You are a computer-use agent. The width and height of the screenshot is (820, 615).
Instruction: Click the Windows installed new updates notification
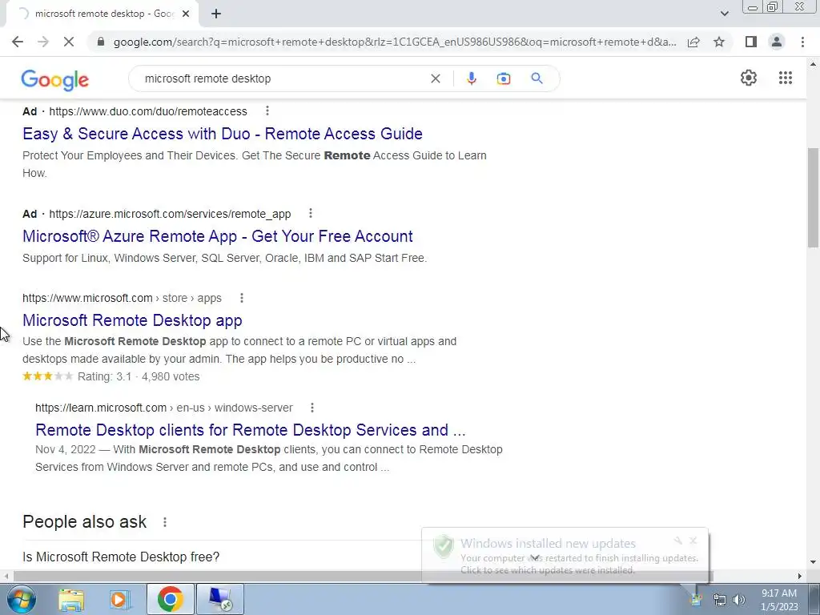pyautogui.click(x=565, y=556)
